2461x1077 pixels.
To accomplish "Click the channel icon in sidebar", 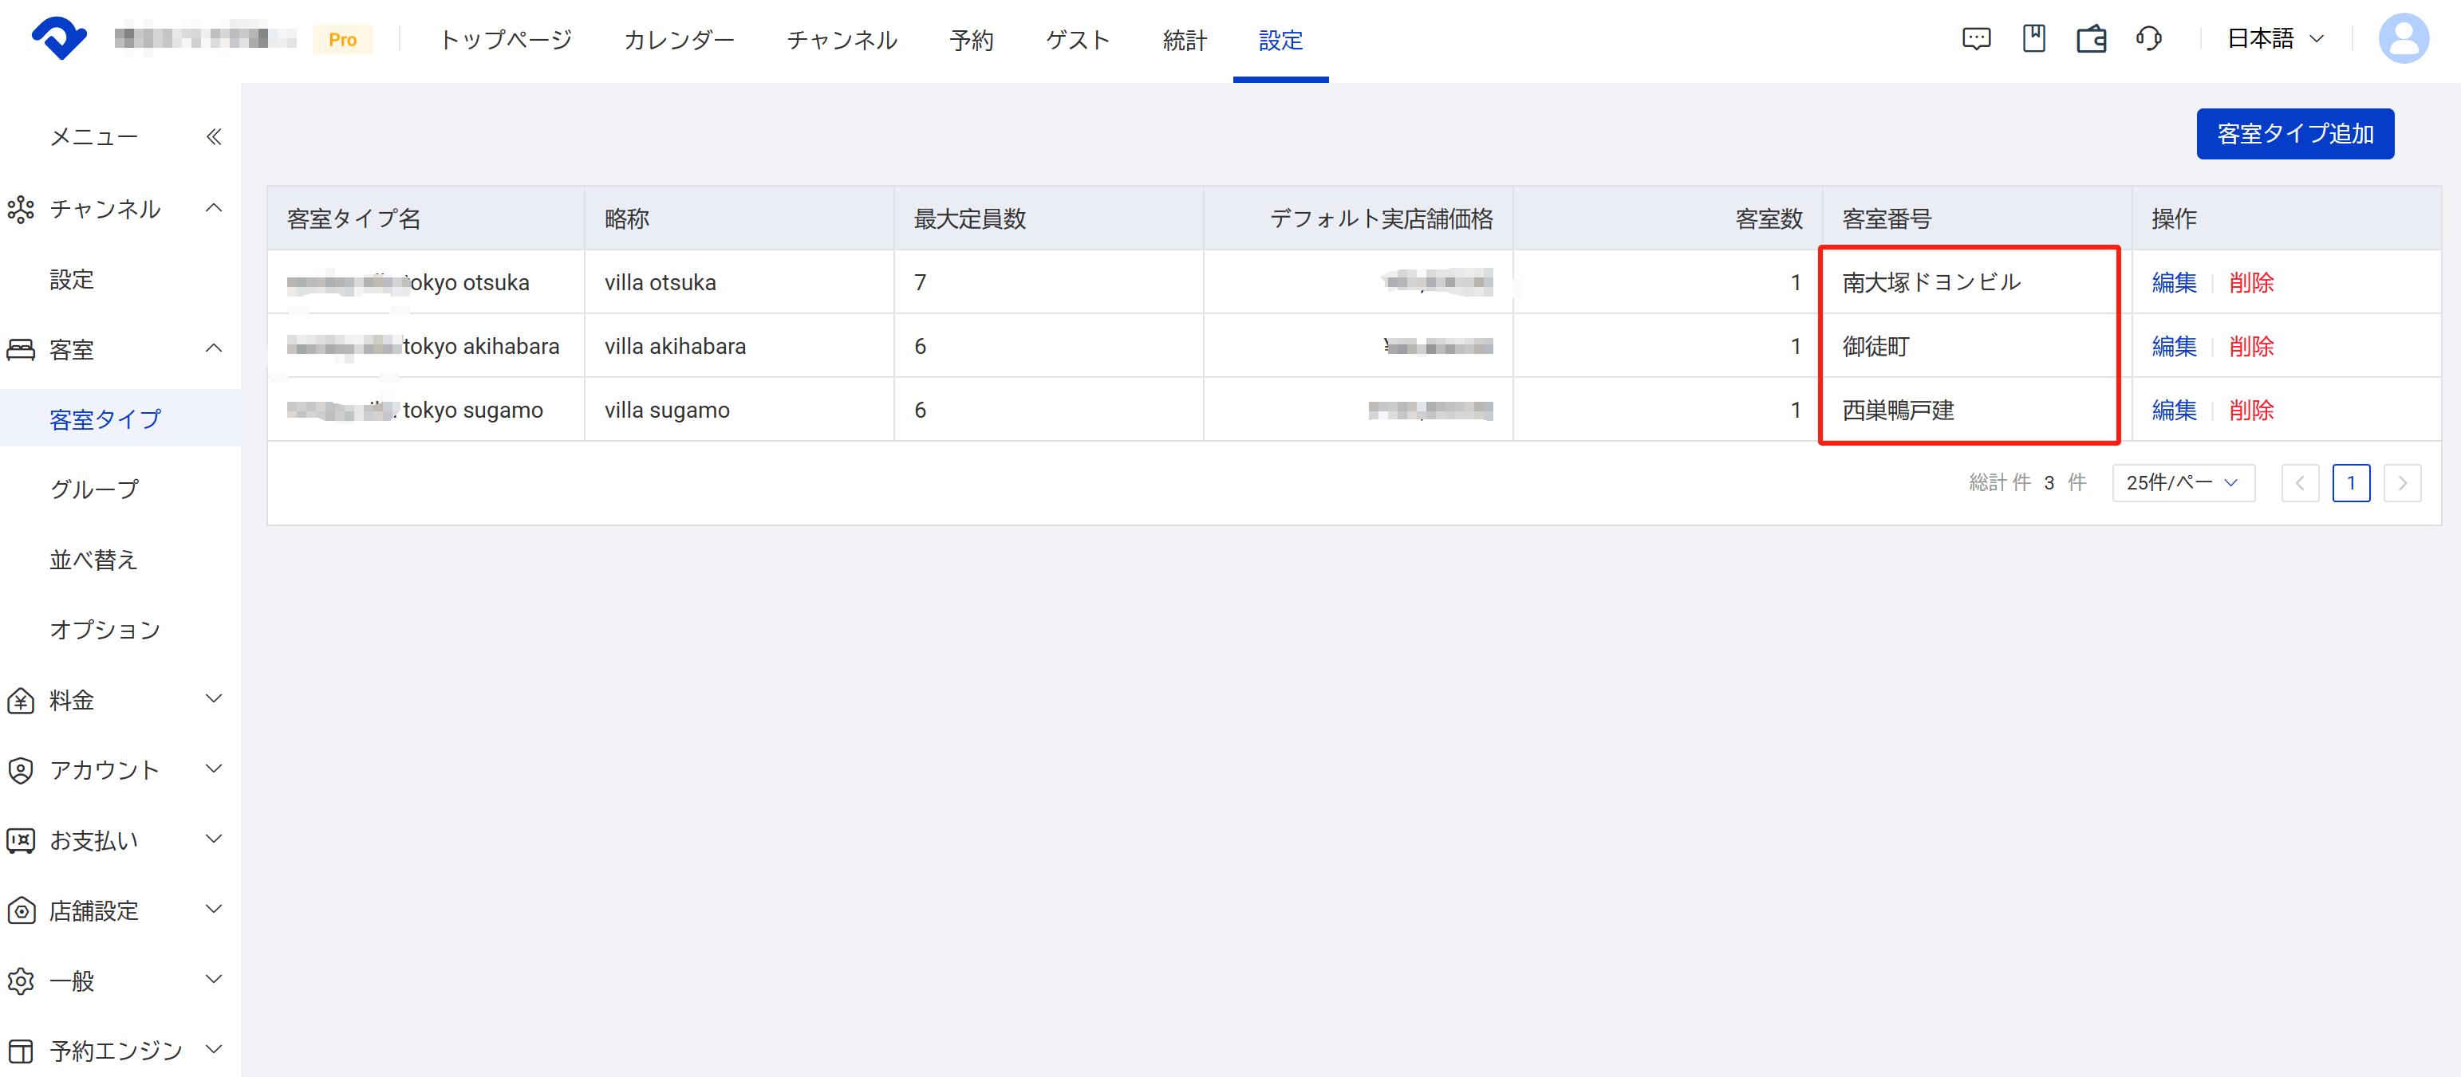I will point(21,209).
